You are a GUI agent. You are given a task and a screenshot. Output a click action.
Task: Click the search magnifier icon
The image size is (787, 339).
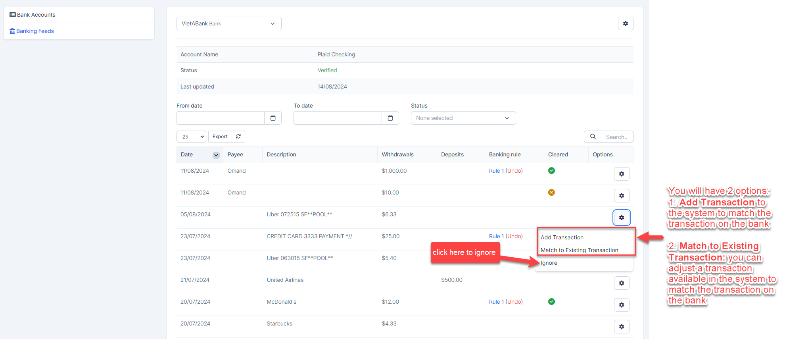pos(593,137)
